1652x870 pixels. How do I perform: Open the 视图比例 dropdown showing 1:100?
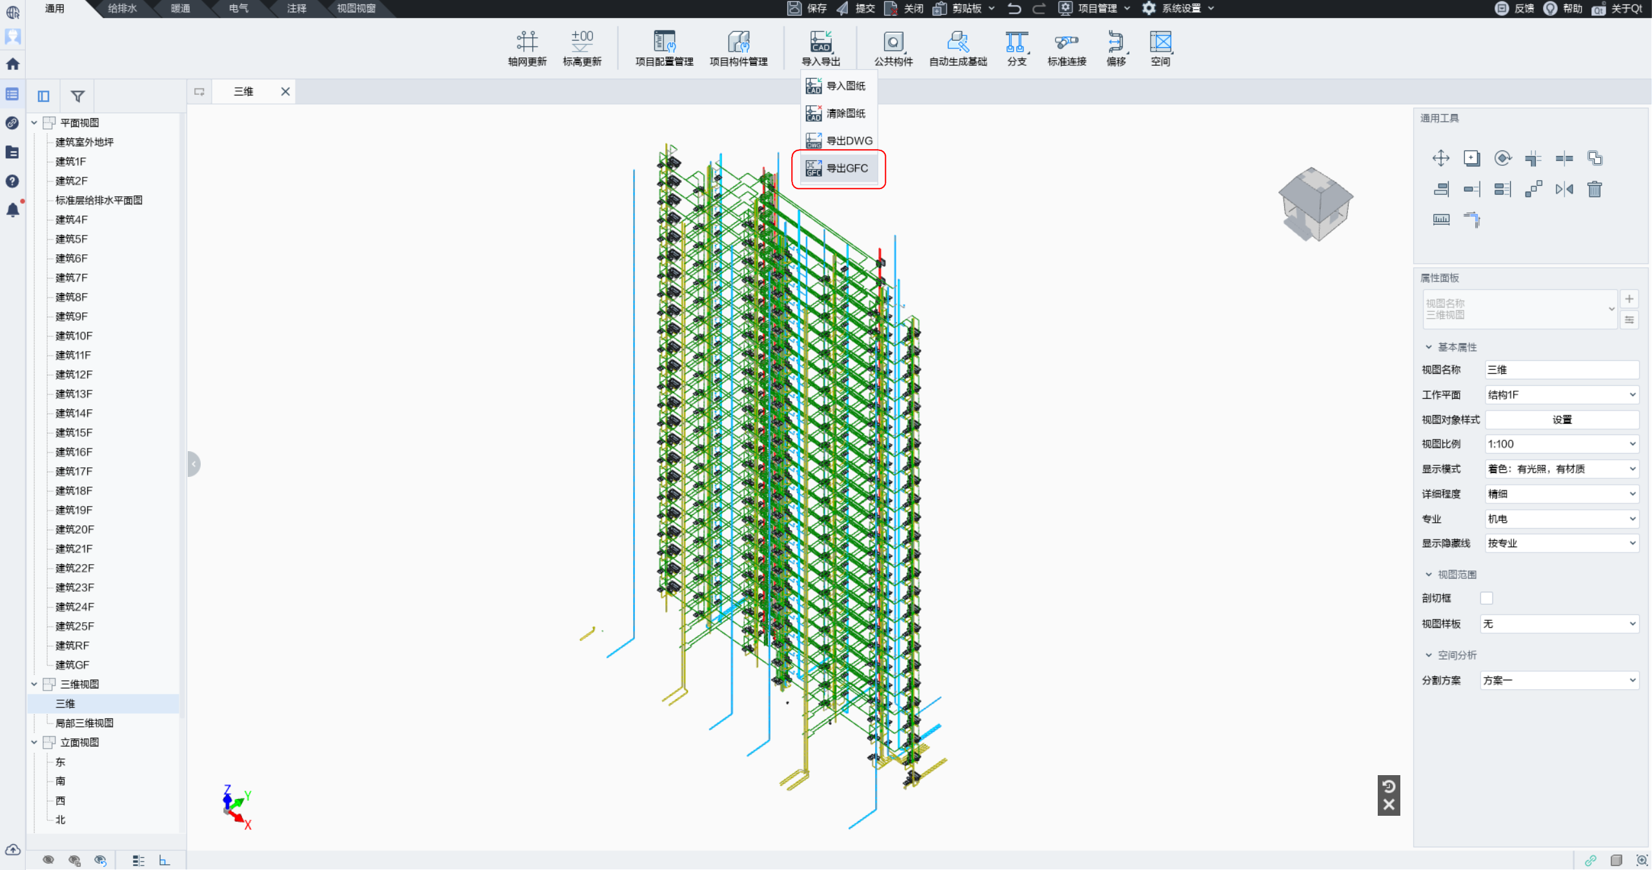1562,444
